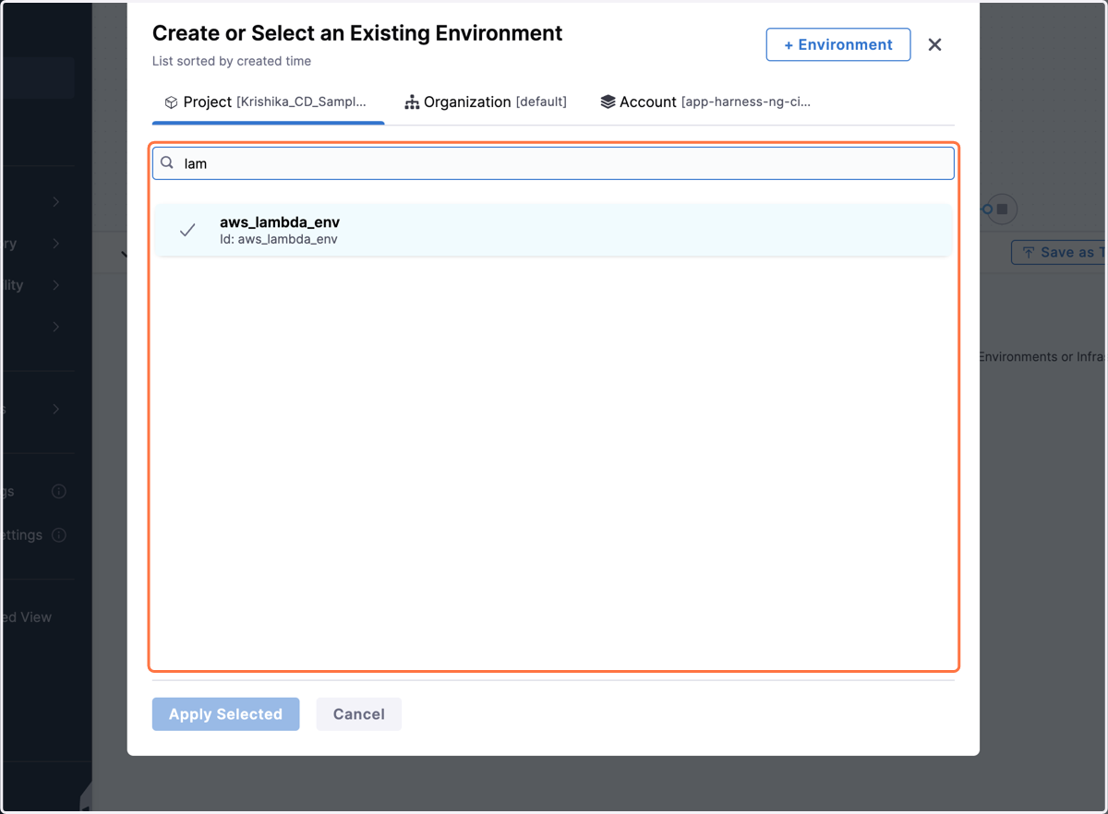This screenshot has width=1108, height=814.
Task: Close the environment selection dialog
Action: coord(934,44)
